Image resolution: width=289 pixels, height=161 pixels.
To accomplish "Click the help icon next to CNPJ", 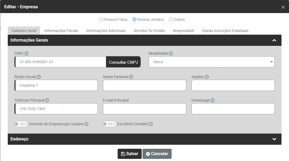I will [26, 53].
